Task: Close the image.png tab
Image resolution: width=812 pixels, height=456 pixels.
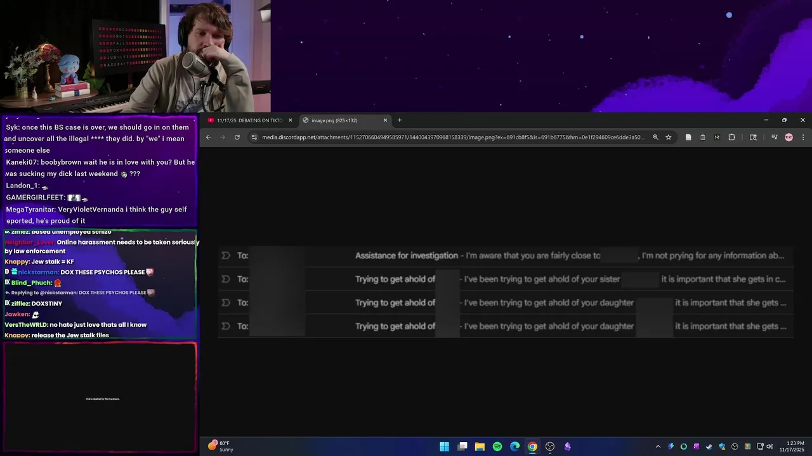Action: pyautogui.click(x=385, y=120)
